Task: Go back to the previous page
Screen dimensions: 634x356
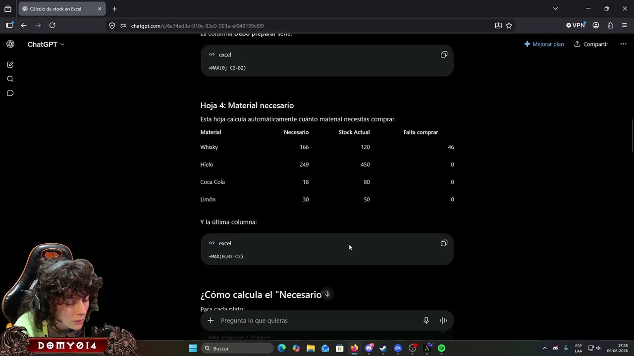Action: pyautogui.click(x=24, y=25)
